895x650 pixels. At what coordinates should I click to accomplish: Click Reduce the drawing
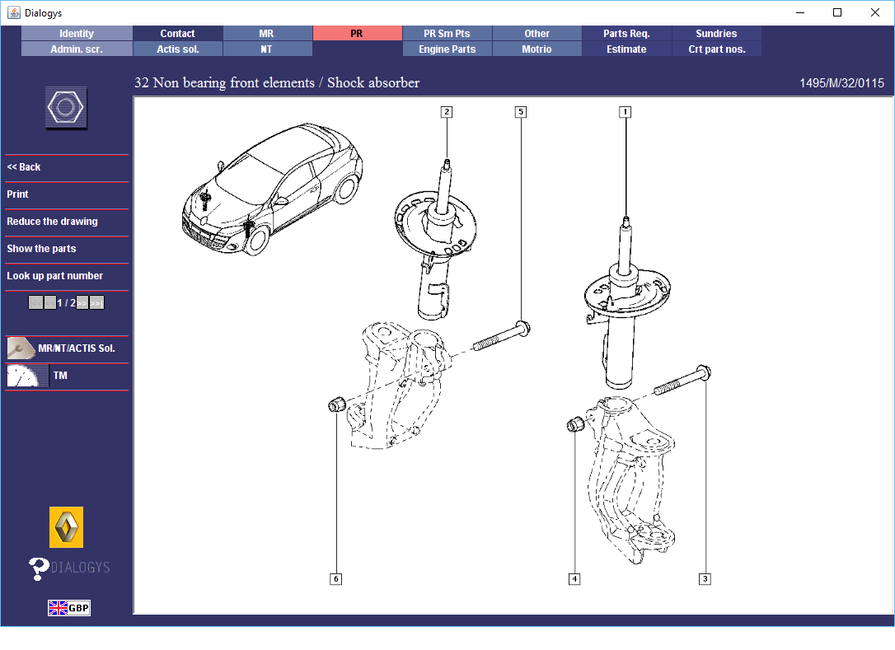pyautogui.click(x=52, y=222)
